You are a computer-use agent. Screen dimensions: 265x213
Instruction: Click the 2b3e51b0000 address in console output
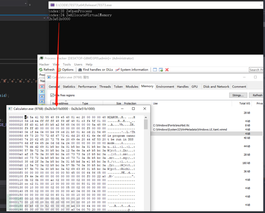tap(60, 19)
